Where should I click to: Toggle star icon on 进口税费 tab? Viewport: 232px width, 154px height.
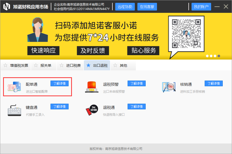[x=62, y=65]
